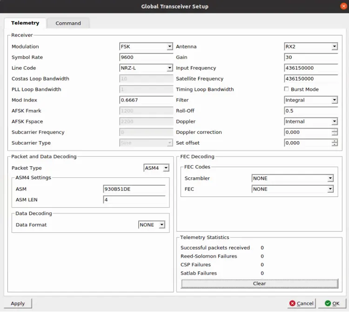Viewport: 349px width, 312px height.
Task: Click the Reed-Solomon Failures label
Action: tap(209, 256)
